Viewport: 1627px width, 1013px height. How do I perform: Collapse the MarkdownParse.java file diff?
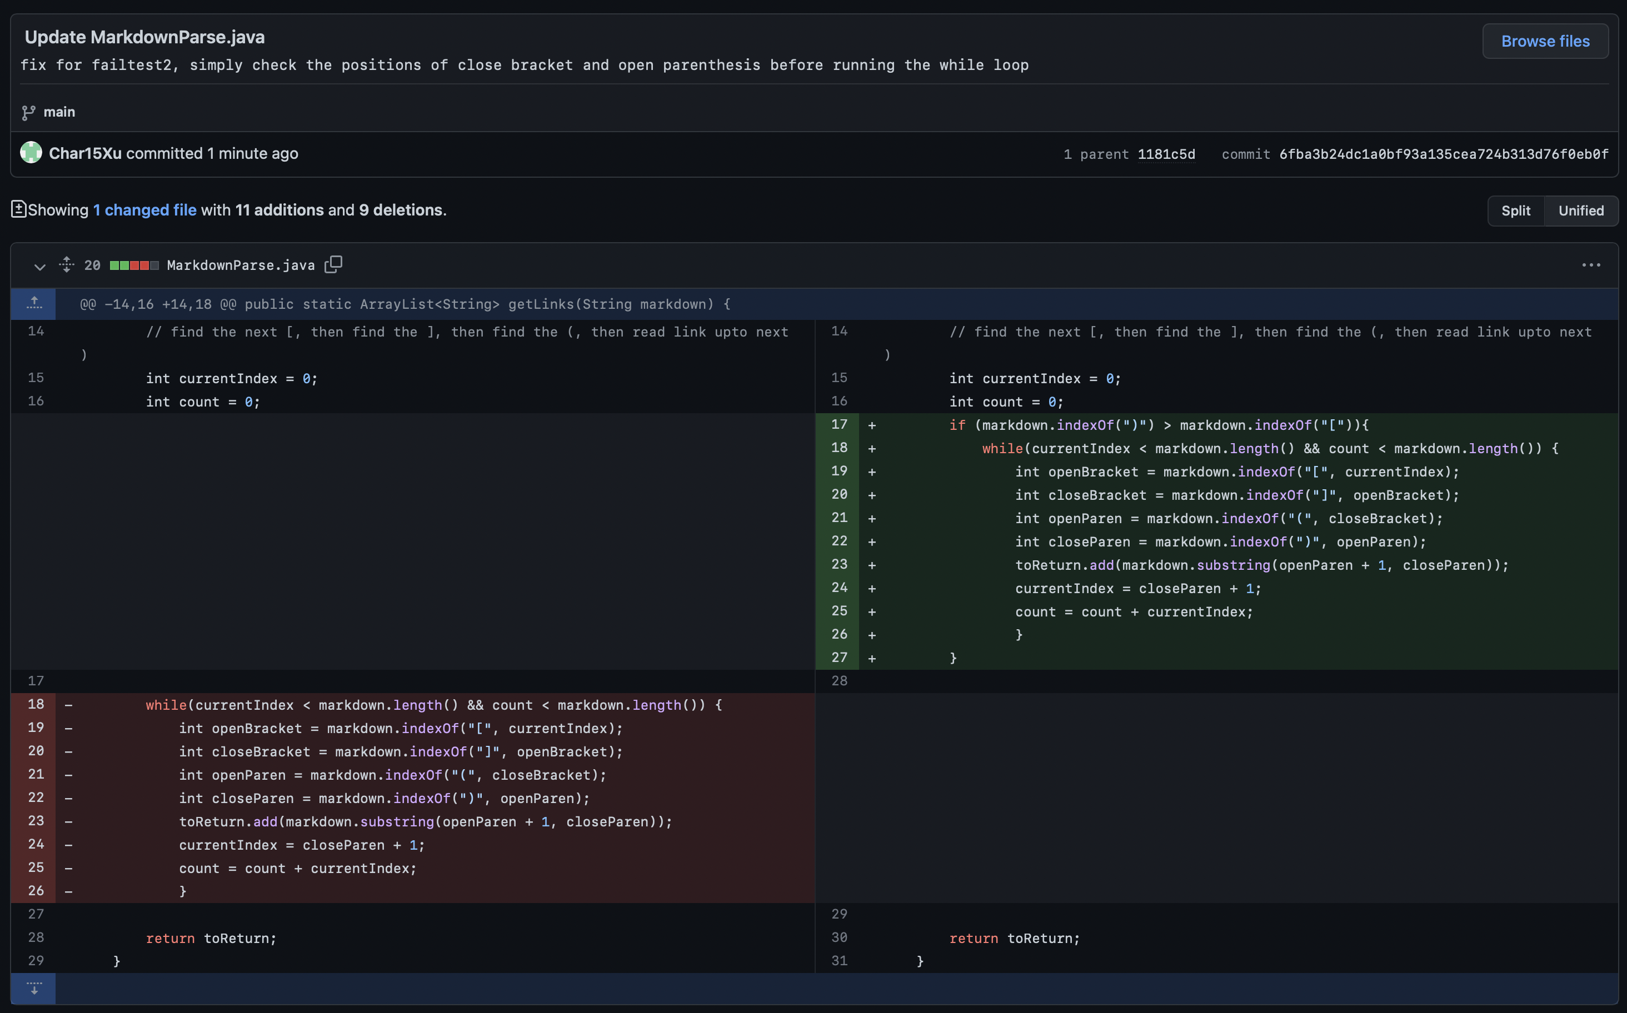coord(39,266)
